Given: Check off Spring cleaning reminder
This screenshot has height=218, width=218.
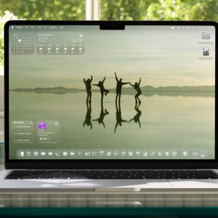Looking at the screenshot, I should coord(15,127).
